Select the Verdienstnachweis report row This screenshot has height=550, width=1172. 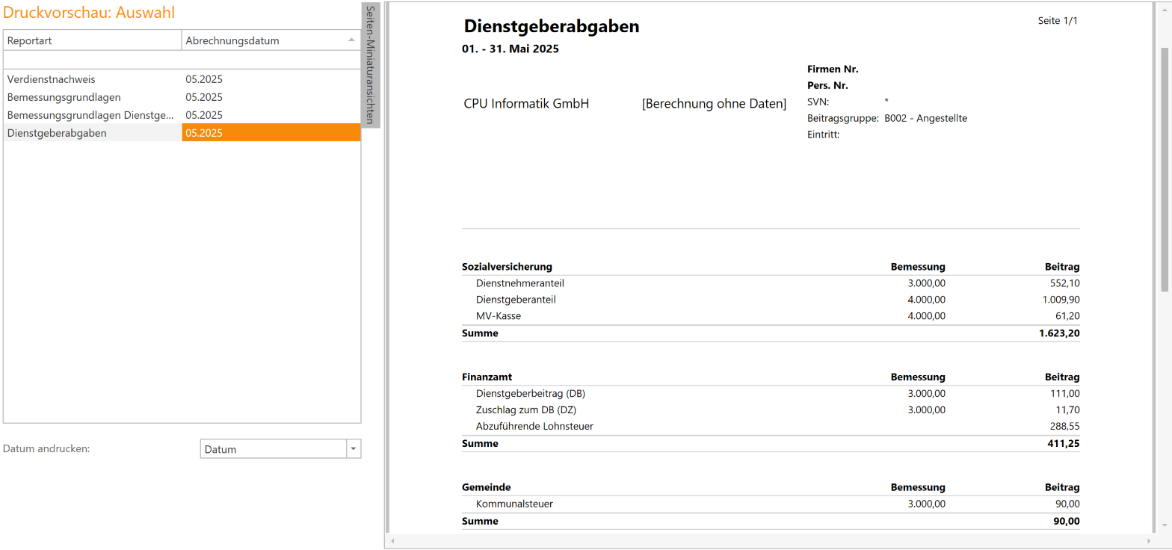click(x=182, y=78)
